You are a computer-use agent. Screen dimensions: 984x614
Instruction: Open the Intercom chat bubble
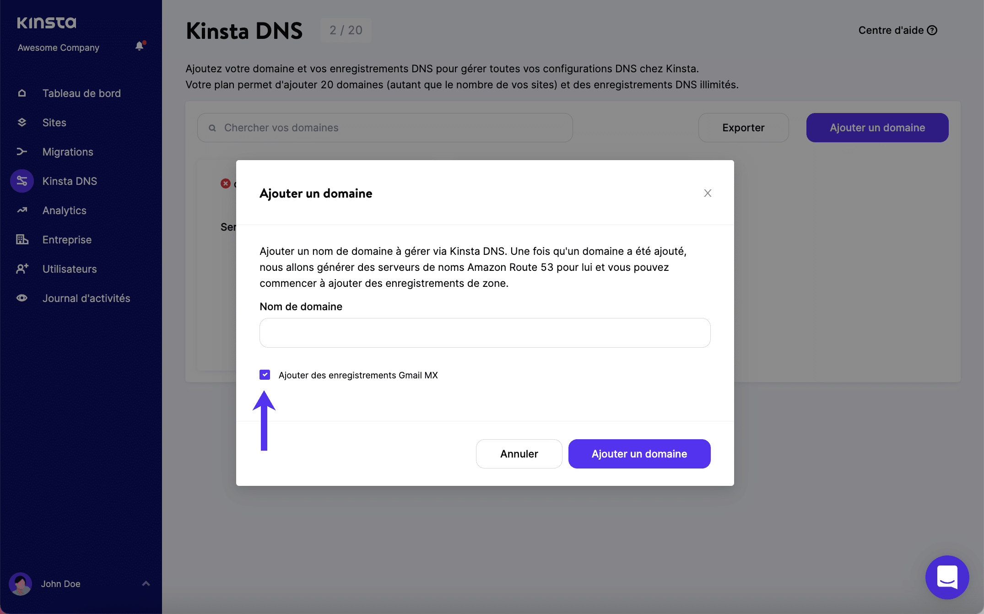(947, 577)
